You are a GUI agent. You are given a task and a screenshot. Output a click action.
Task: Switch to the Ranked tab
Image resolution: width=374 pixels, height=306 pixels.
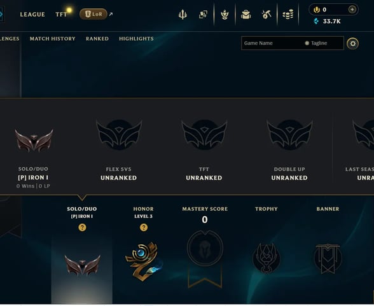[97, 39]
